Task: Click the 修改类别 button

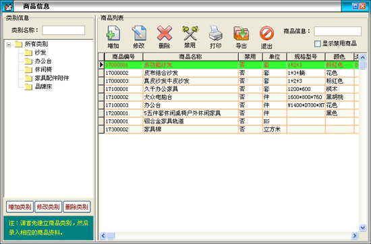Action: coord(49,207)
